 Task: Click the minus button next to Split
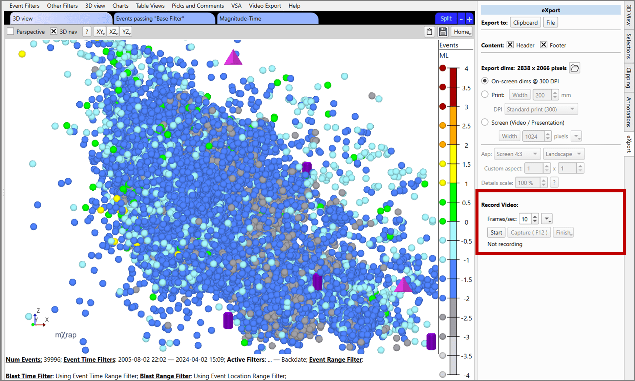tap(461, 19)
